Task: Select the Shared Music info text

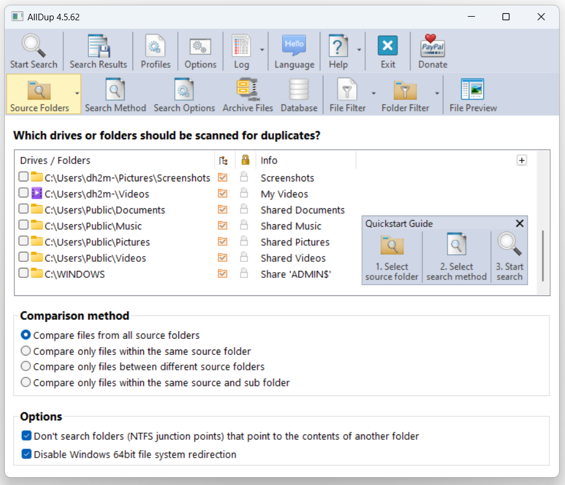Action: coord(291,226)
